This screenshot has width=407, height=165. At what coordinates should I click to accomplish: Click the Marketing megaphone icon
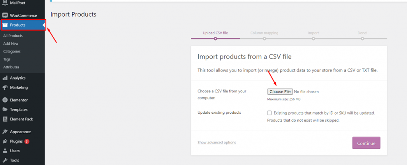coord(5,87)
